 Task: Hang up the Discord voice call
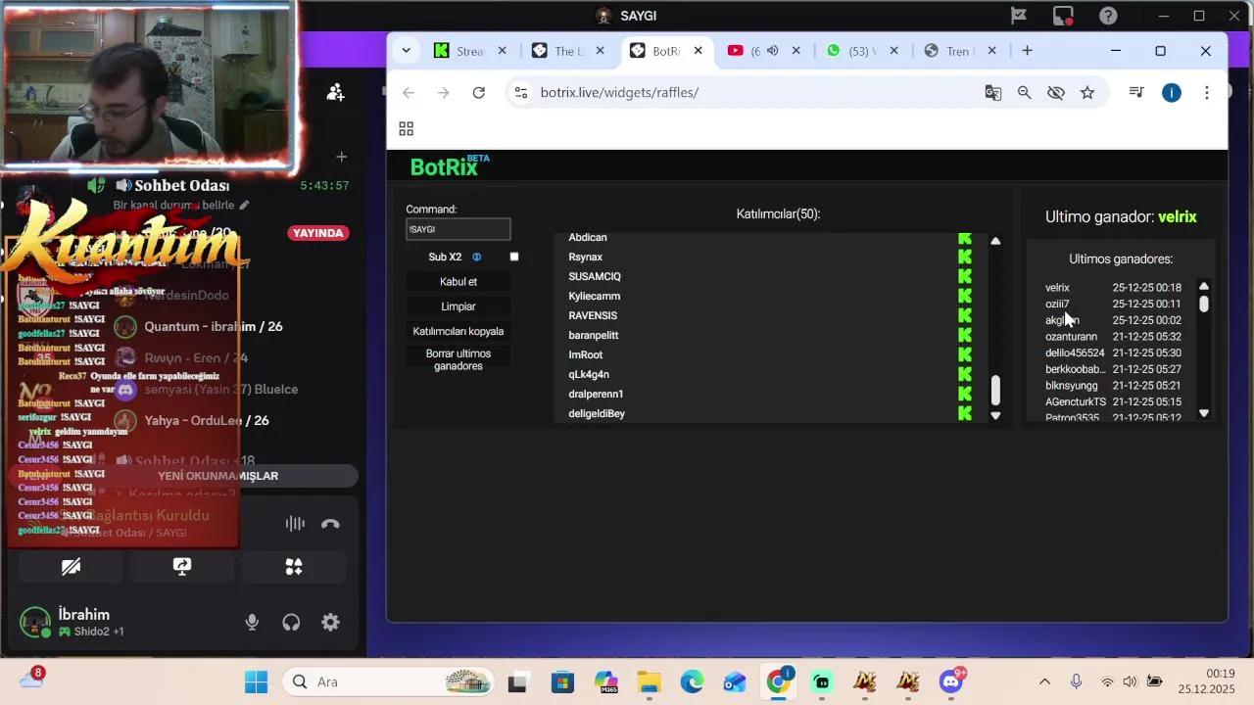pos(331,523)
